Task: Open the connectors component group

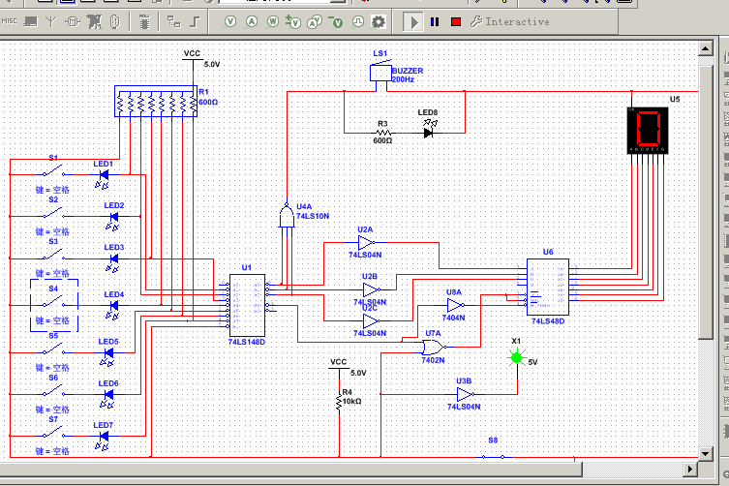Action: point(115,21)
